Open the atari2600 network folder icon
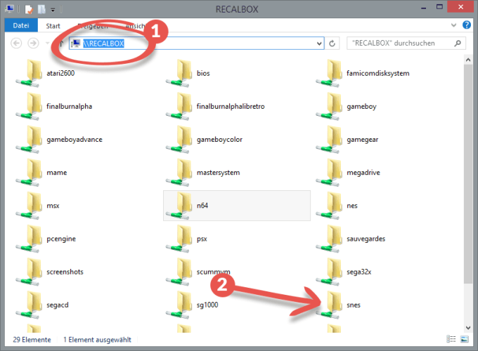 tap(30, 74)
